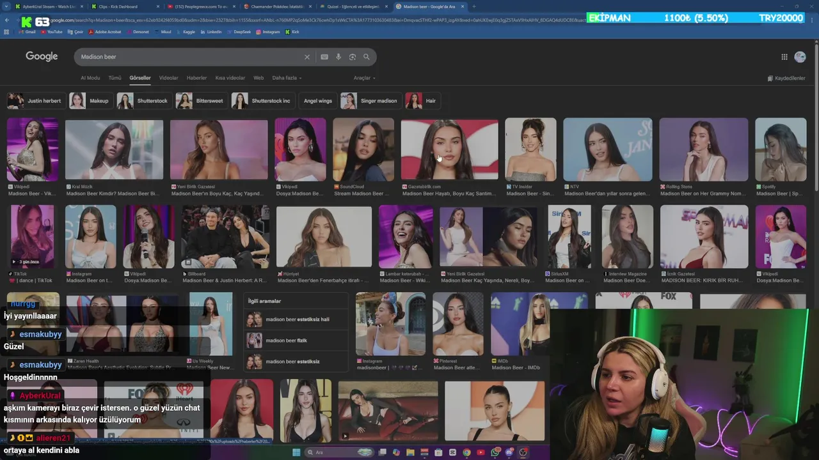The image size is (819, 460).
Task: Open the Gazetebirlik.com Madison Beer Hayatı image
Action: click(x=449, y=150)
